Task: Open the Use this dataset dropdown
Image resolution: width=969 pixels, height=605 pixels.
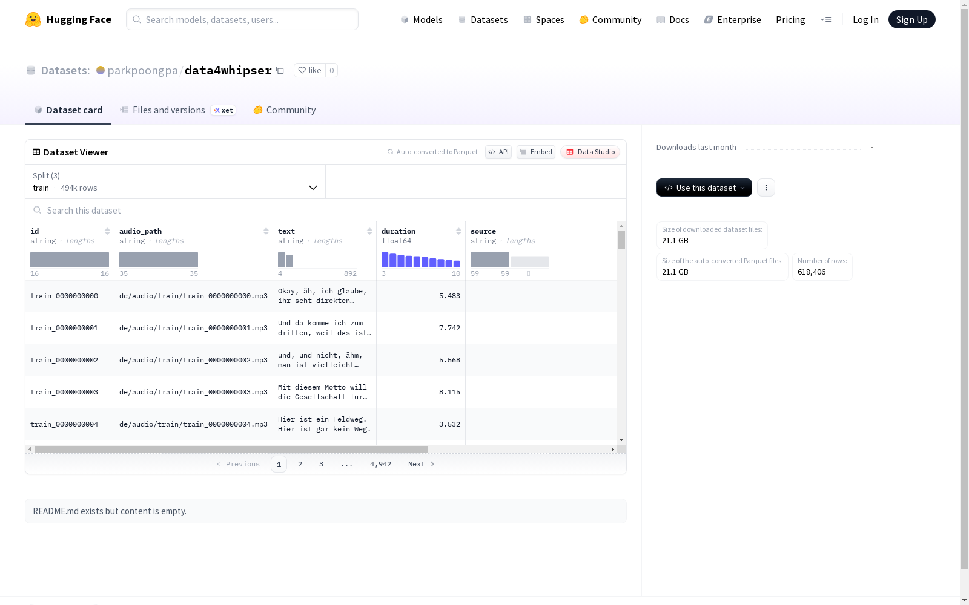Action: 704,188
